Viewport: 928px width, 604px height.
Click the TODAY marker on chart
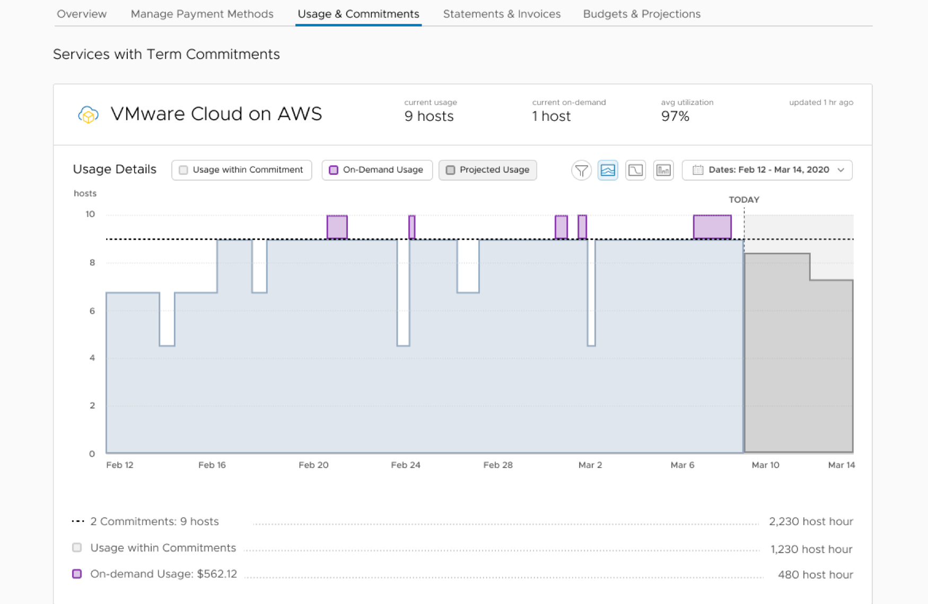[744, 200]
